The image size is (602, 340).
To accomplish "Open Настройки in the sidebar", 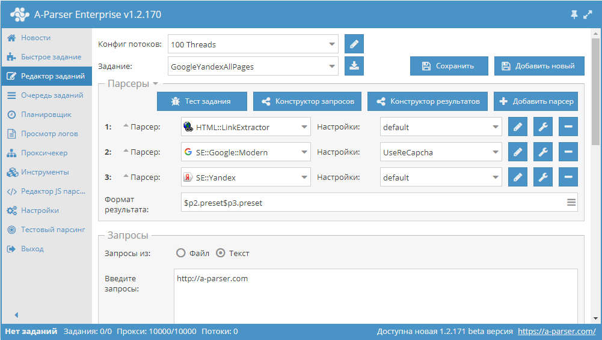I will [x=46, y=210].
